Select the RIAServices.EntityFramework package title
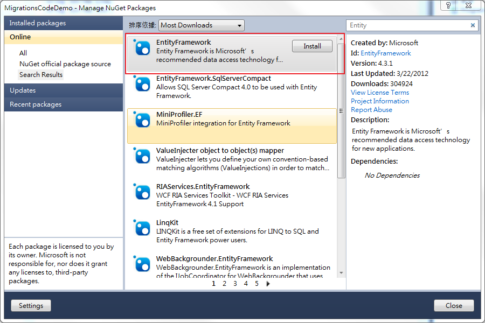 (203, 187)
